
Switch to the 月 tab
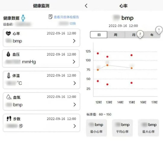coord(133,35)
